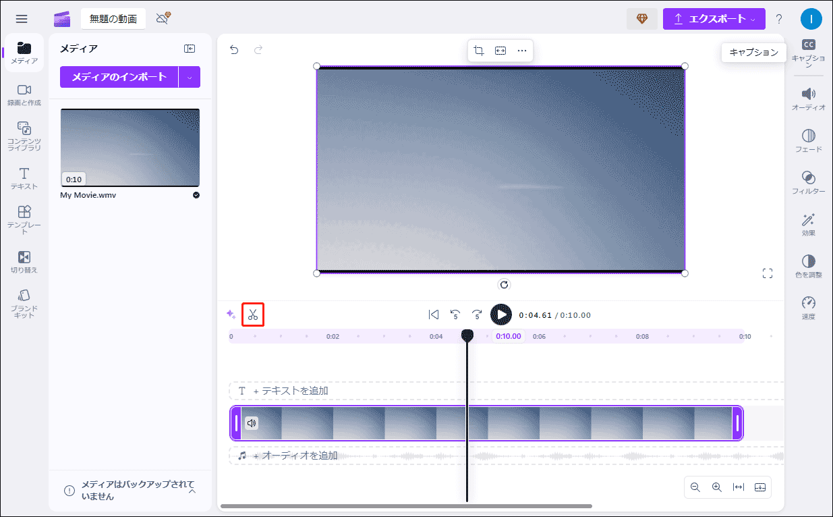Click the video preview canvas
The height and width of the screenshot is (517, 833).
click(x=500, y=169)
